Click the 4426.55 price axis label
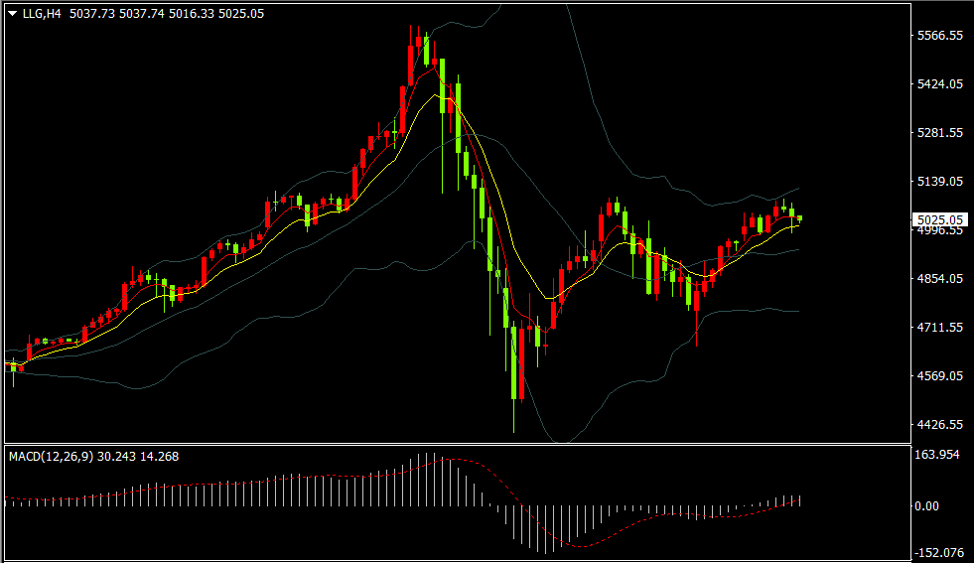The height and width of the screenshot is (563, 974). (940, 425)
